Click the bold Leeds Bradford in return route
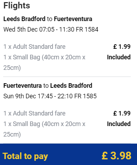 [71, 86]
